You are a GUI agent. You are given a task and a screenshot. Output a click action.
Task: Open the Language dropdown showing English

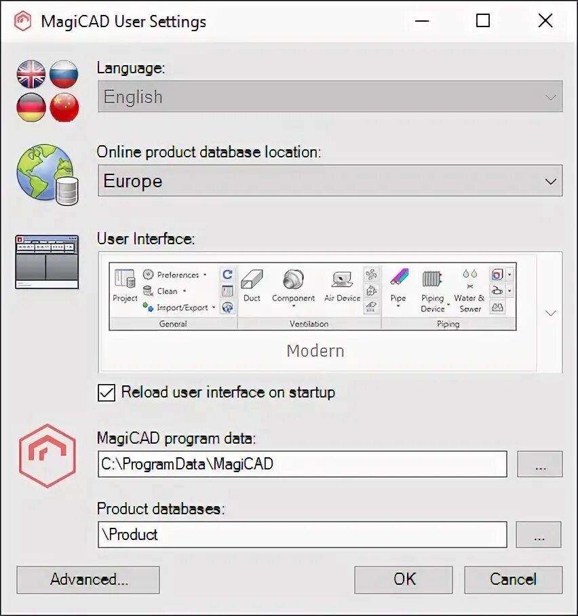click(x=330, y=96)
